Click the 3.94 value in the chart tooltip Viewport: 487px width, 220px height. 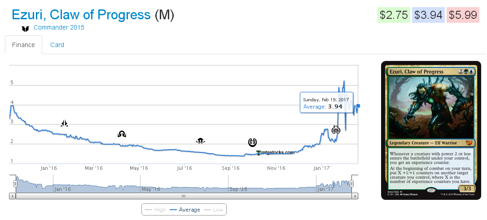click(x=335, y=107)
